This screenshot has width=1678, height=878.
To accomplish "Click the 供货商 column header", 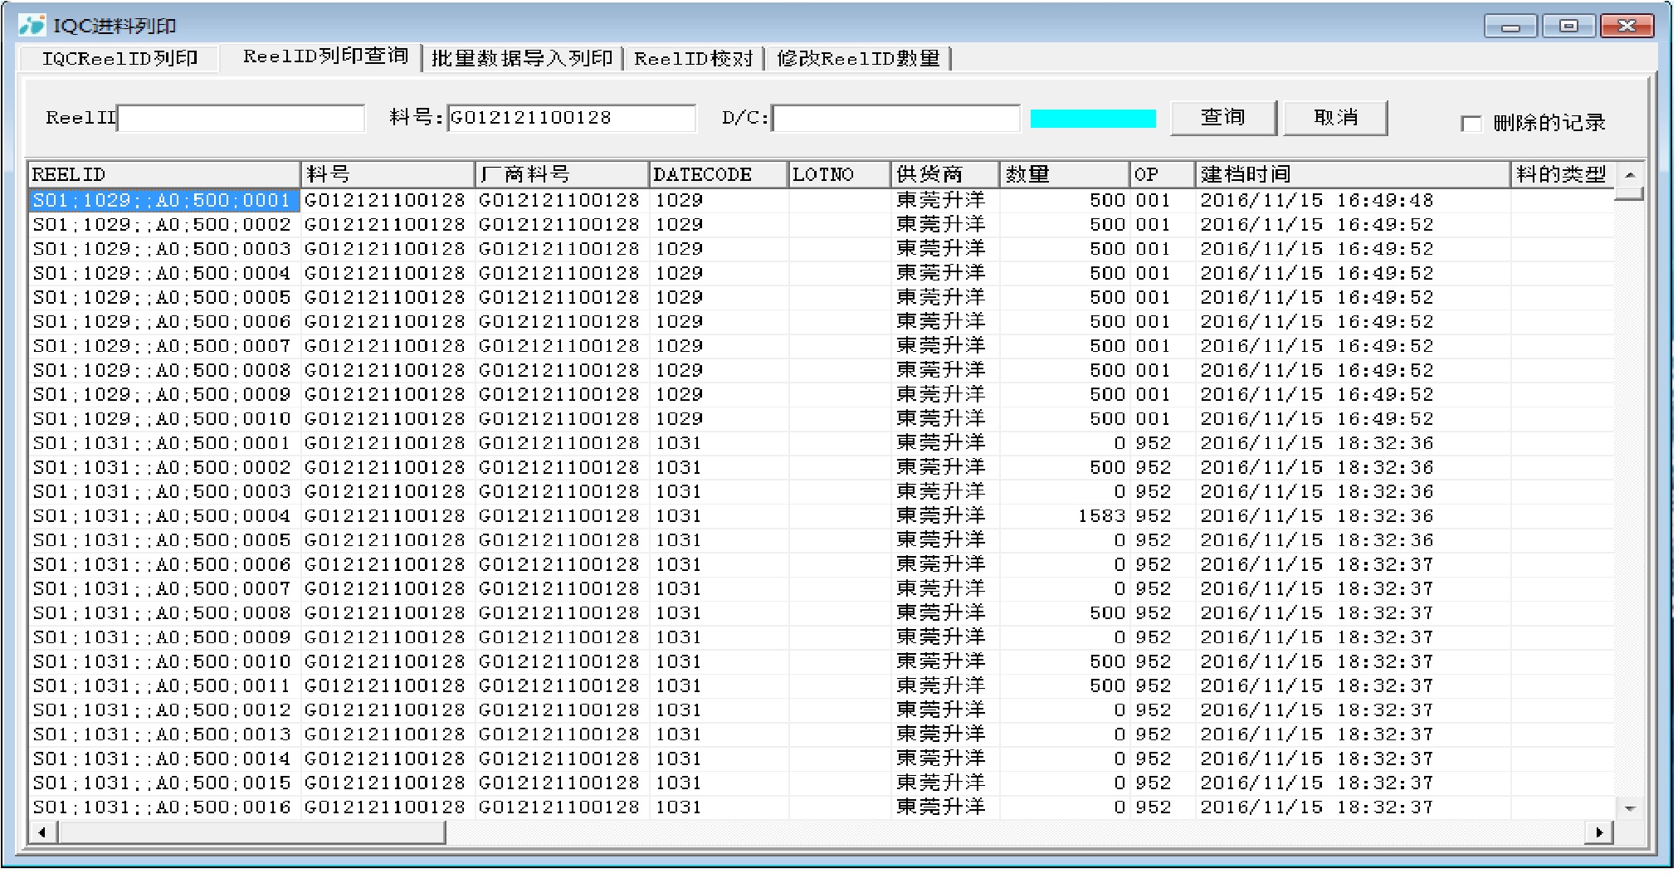I will 945,174.
